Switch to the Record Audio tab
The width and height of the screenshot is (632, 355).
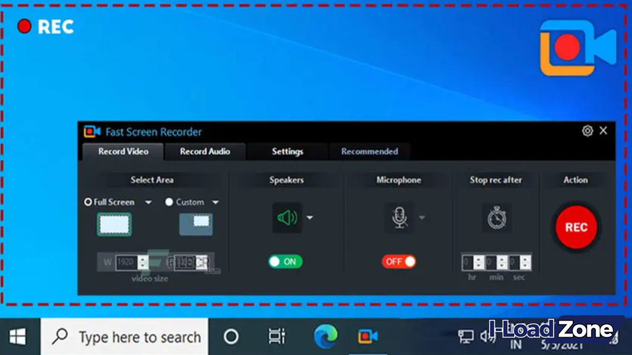tap(206, 151)
